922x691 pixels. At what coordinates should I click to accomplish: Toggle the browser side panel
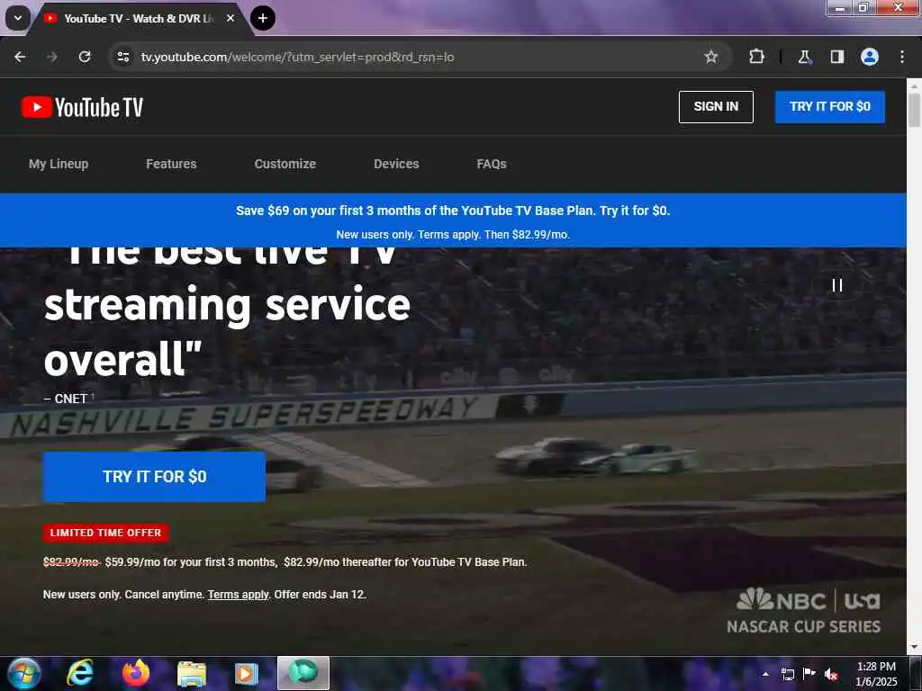coord(836,57)
